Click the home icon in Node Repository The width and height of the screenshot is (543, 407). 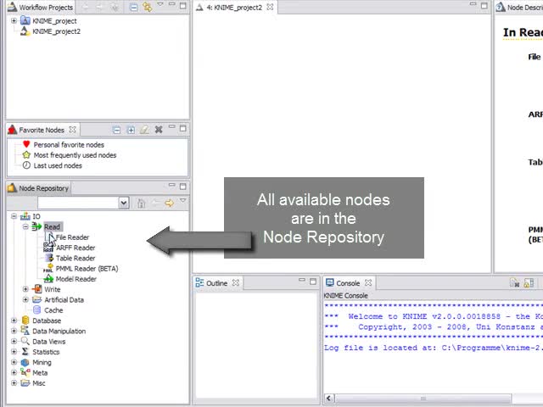coord(141,203)
